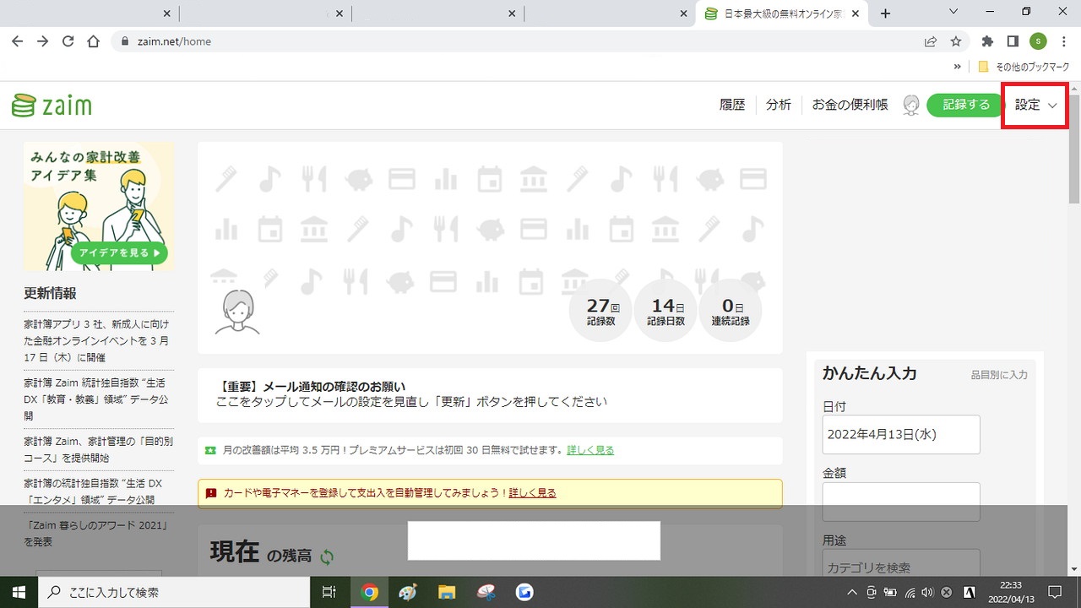The width and height of the screenshot is (1081, 608).
Task: Open Chrome profile S avatar
Action: 1038,41
